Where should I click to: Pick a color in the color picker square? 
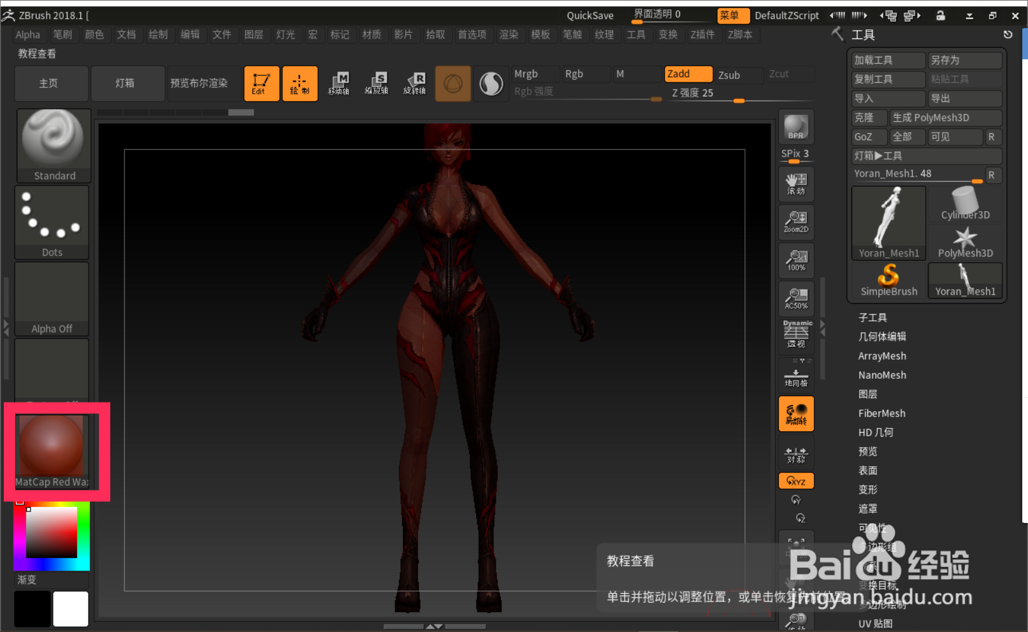52,533
